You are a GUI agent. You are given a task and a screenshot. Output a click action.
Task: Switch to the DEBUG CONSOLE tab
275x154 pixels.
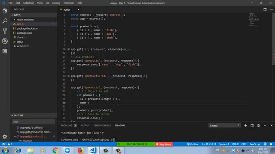point(102,125)
